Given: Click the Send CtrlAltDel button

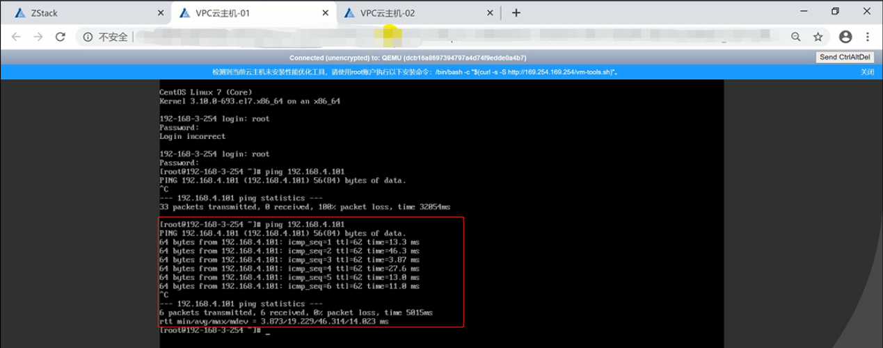Looking at the screenshot, I should pyautogui.click(x=845, y=57).
